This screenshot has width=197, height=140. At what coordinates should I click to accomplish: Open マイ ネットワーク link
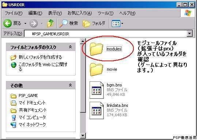coord(32,125)
